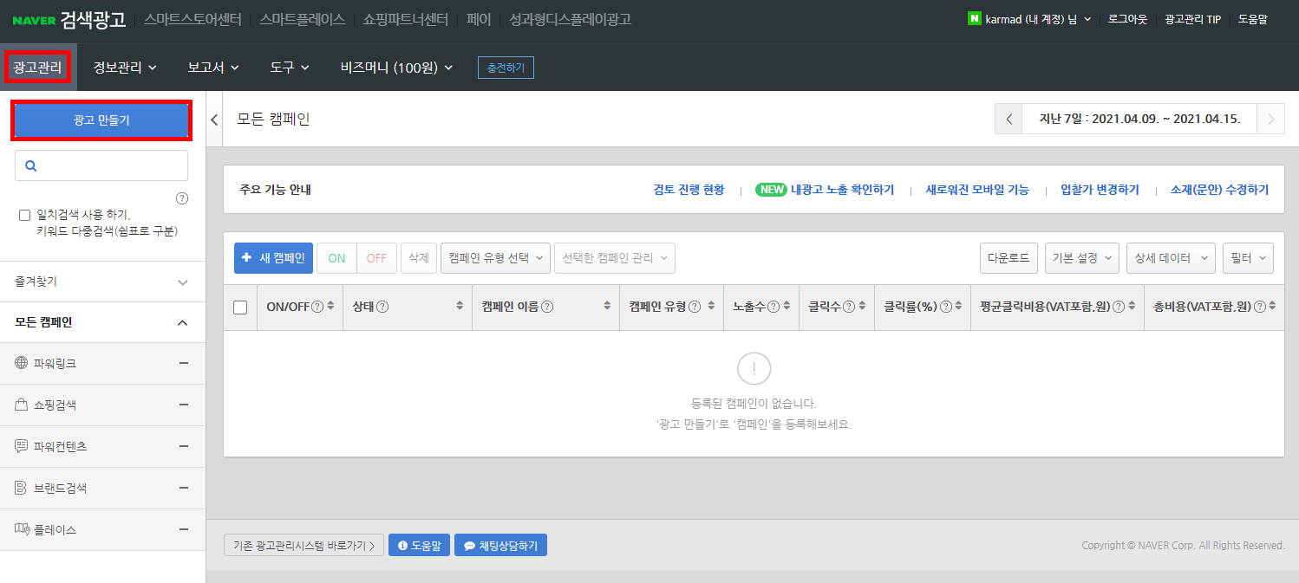Go to 페이 menu
This screenshot has width=1299, height=583.
(478, 19)
